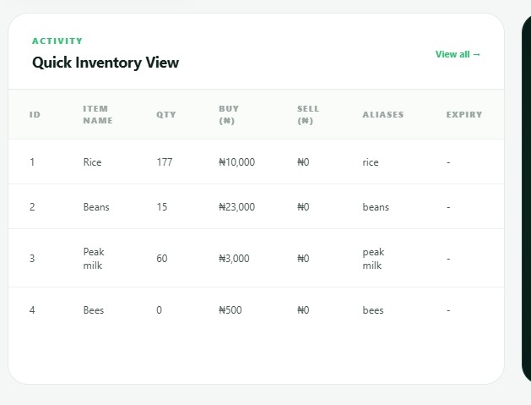Click the expiry dash for Bees
The width and height of the screenshot is (531, 405).
click(x=448, y=310)
